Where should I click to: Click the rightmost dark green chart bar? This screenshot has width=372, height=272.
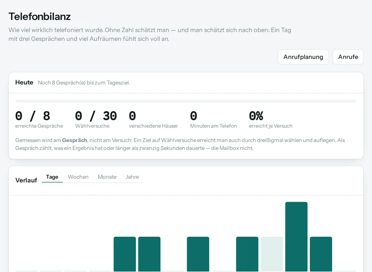point(321,254)
